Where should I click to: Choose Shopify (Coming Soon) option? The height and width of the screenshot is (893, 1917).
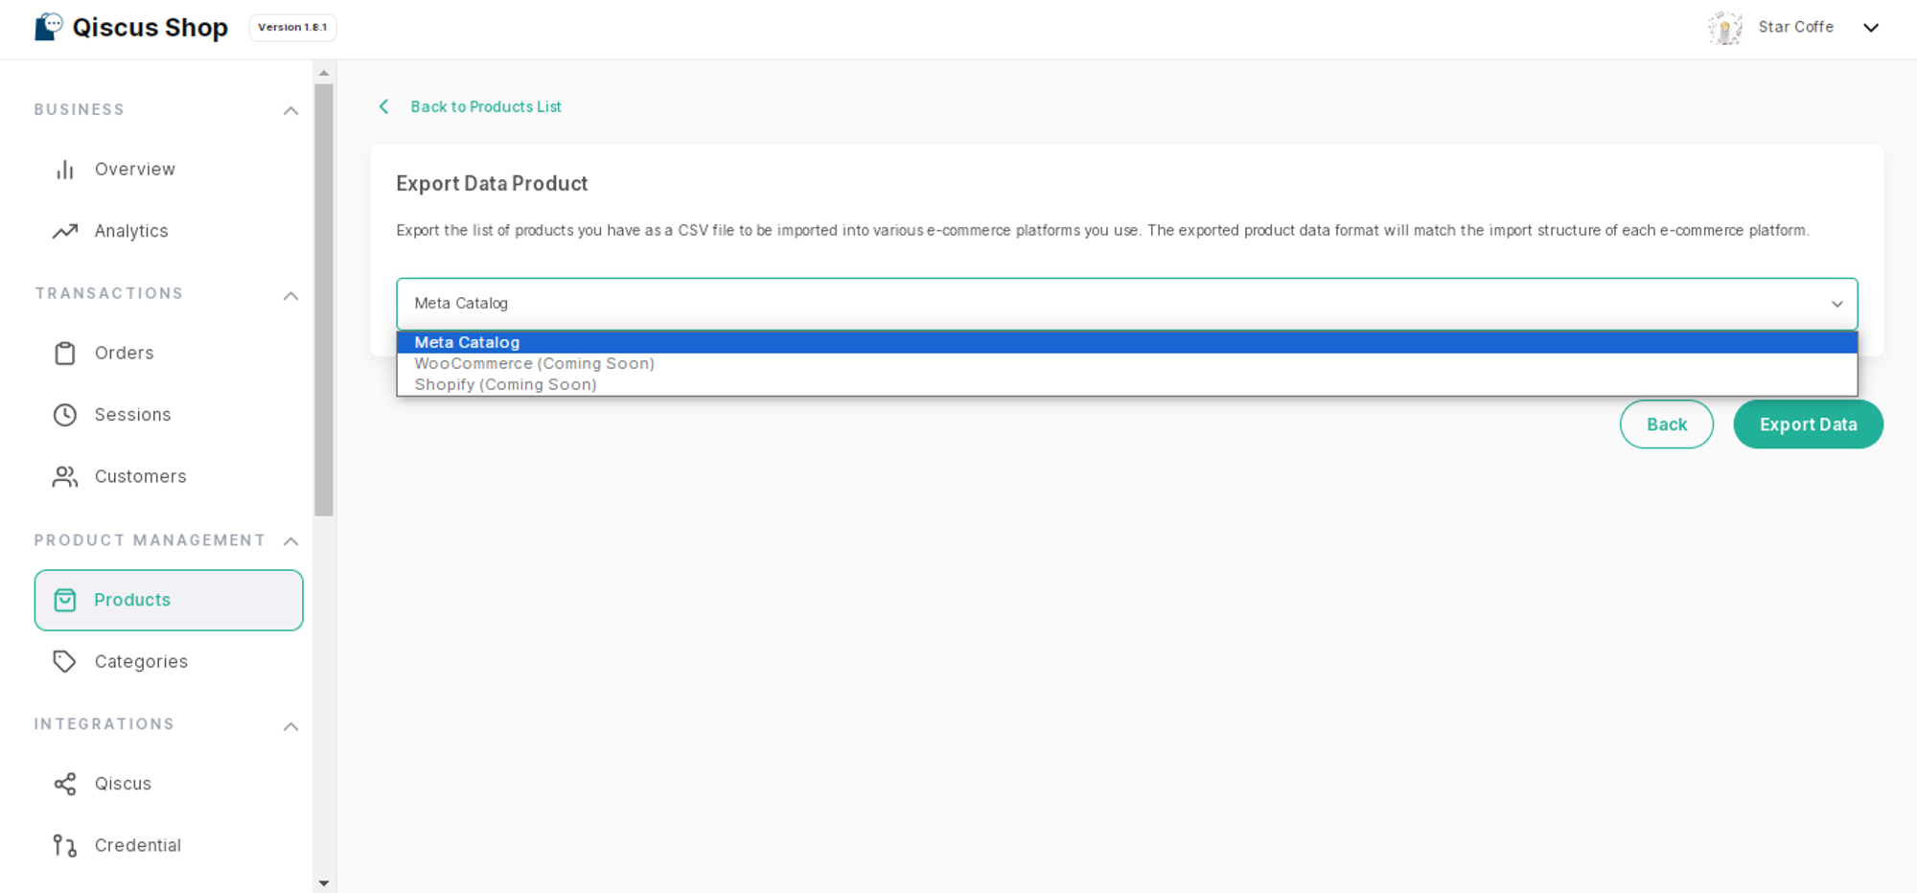1126,384
